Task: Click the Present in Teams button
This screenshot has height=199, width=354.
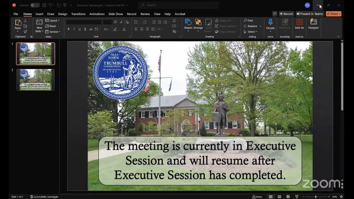Action: click(310, 14)
